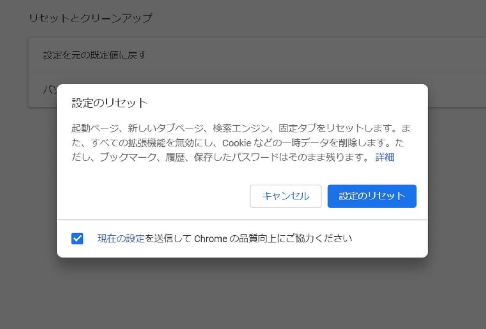This screenshot has width=486, height=329.
Task: Click the リセットとクリーンアップ section heading
Action: click(x=90, y=18)
